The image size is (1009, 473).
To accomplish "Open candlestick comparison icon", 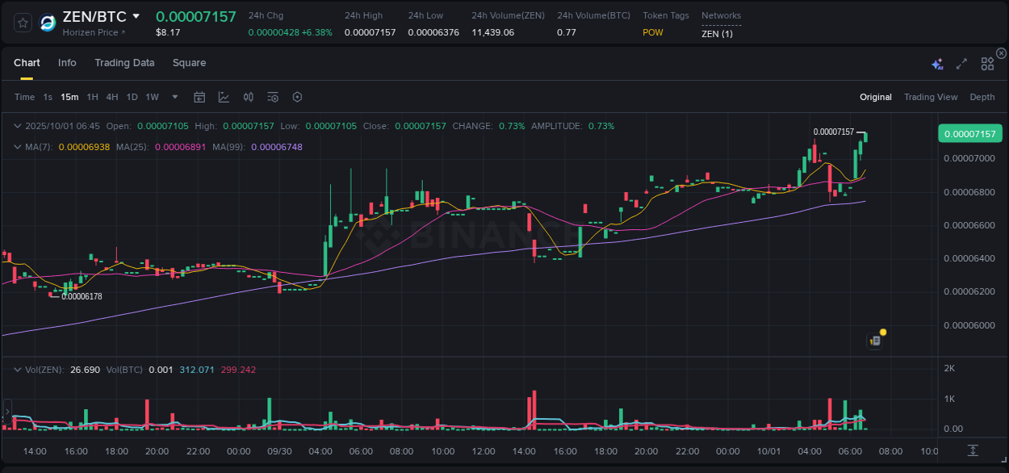I will (248, 97).
